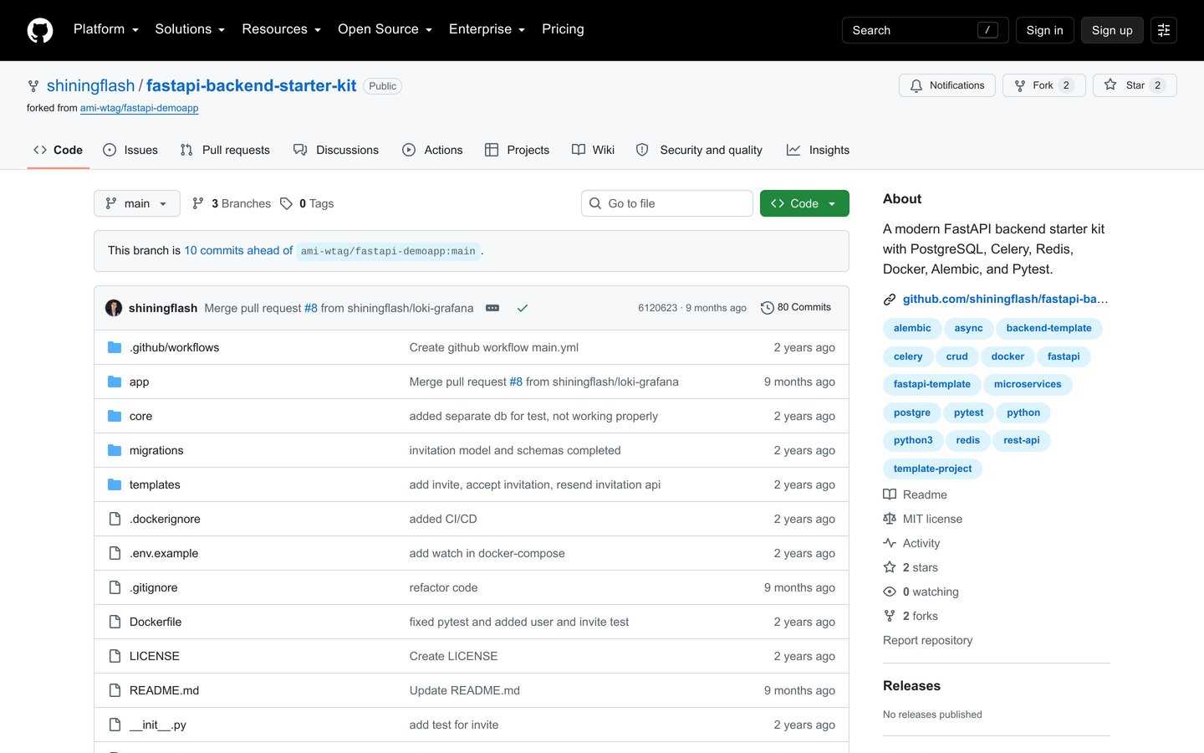This screenshot has height=753, width=1204.
Task: Switch to the Projects tab
Action: click(518, 150)
